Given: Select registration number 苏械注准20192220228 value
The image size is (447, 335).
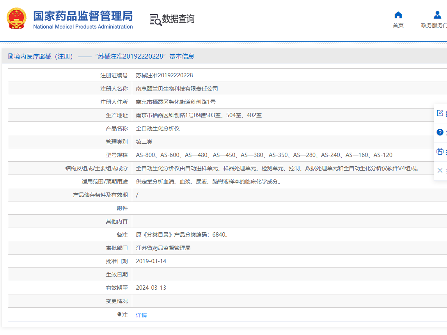Looking at the screenshot, I should (x=164, y=75).
